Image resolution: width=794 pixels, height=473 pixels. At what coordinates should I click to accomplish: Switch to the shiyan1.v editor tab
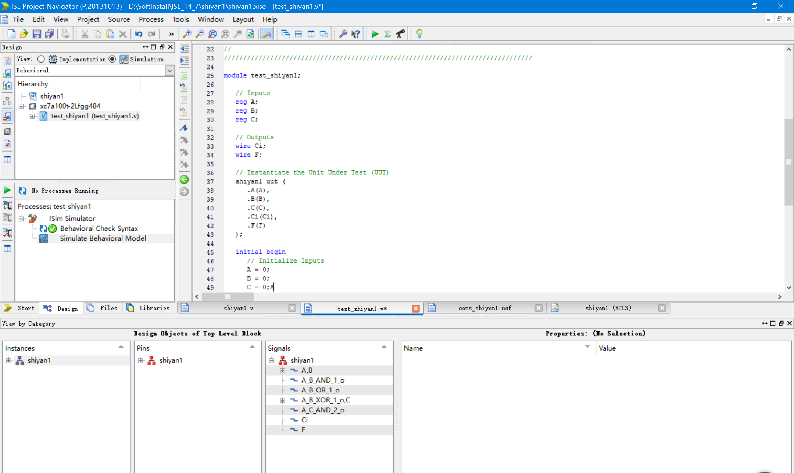pos(238,308)
